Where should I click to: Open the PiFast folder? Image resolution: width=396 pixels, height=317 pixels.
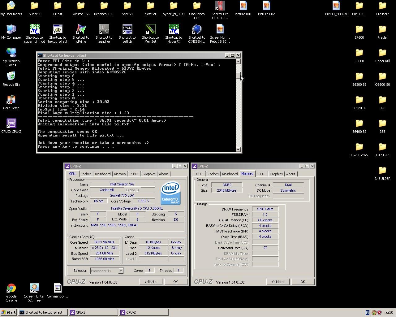pos(58,8)
